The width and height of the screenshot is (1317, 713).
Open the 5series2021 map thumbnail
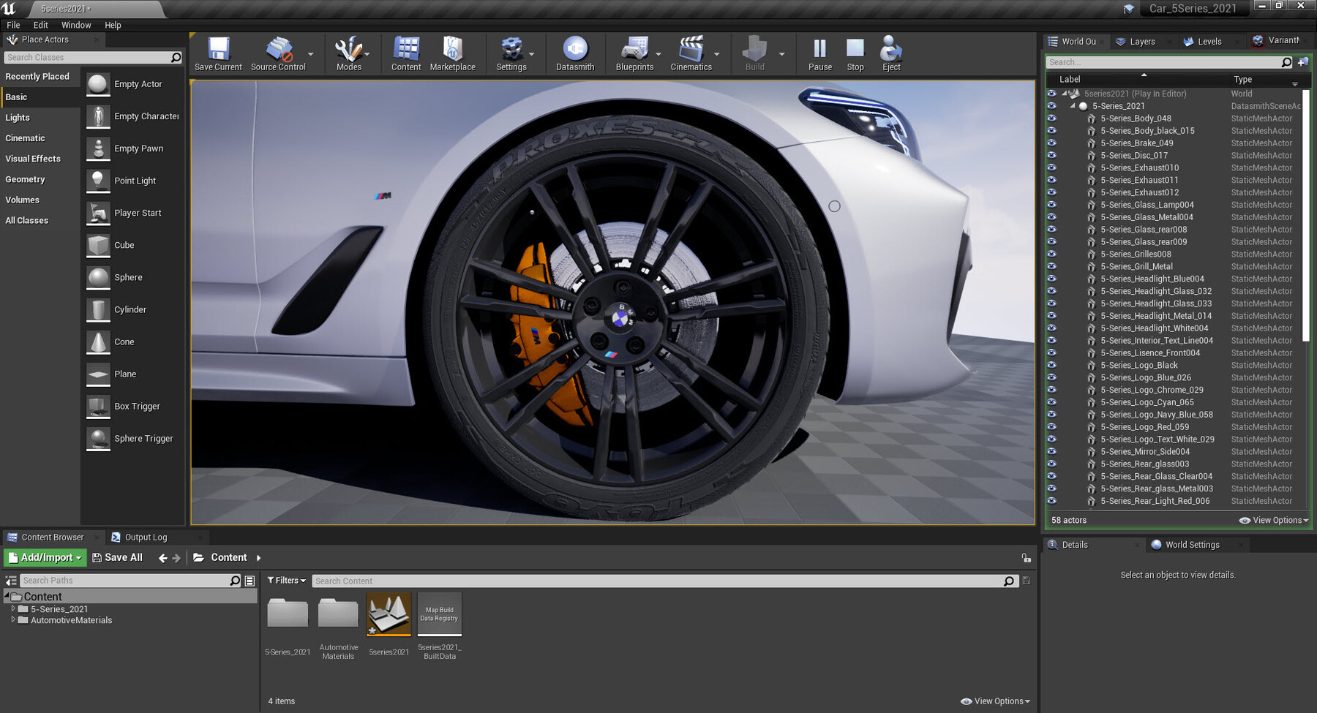(x=389, y=614)
